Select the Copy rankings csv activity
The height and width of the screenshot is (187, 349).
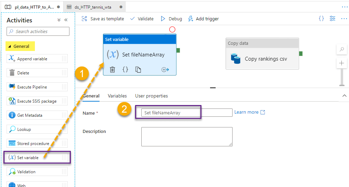(x=262, y=58)
